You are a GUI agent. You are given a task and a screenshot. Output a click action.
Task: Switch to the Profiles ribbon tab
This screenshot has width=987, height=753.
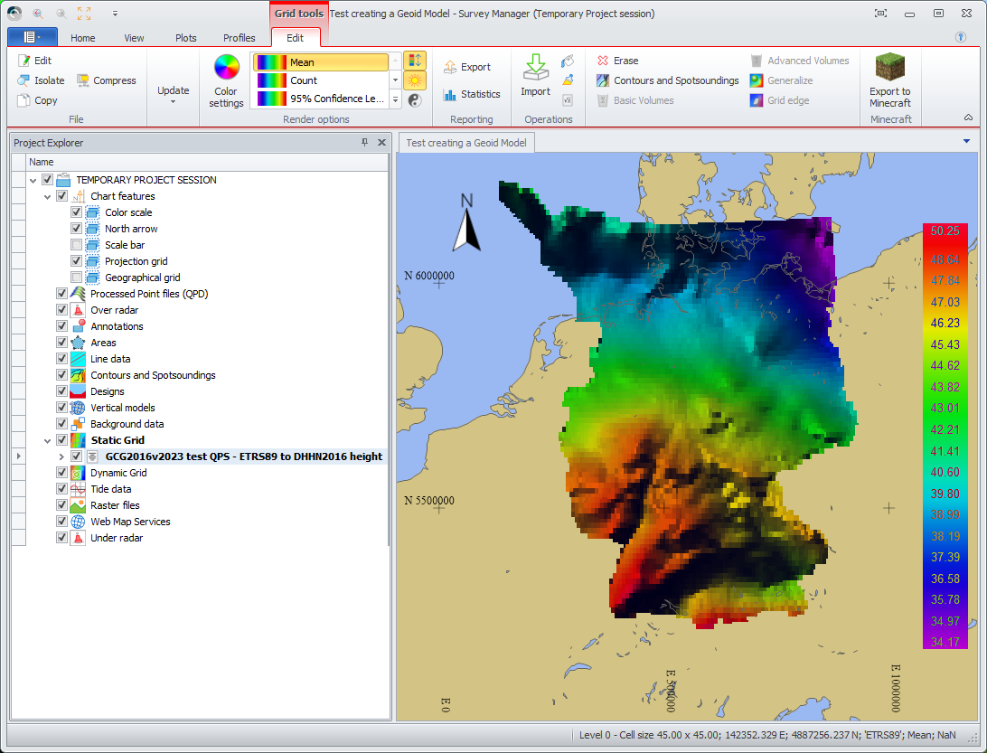tap(240, 38)
